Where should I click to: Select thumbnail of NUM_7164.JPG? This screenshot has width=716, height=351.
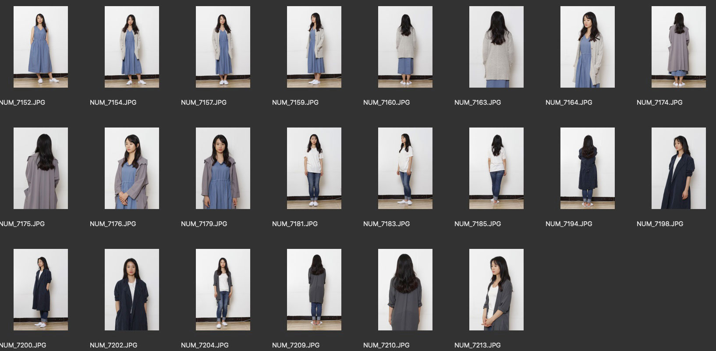tap(588, 47)
